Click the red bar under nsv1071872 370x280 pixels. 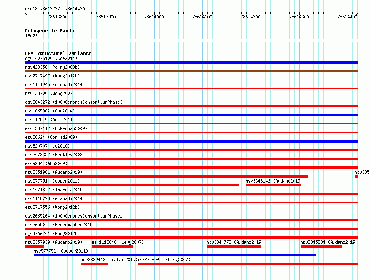click(191, 194)
